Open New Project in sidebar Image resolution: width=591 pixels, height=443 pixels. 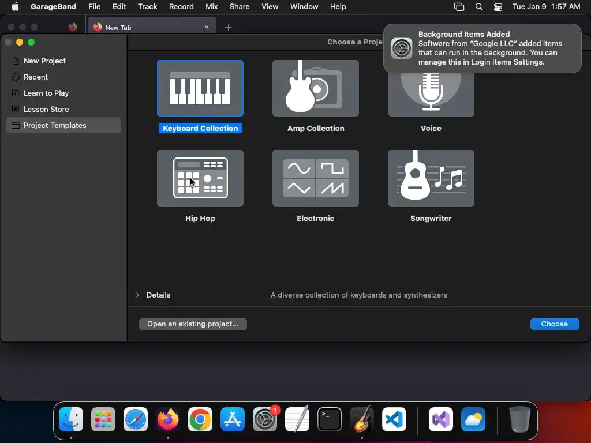tap(63, 61)
